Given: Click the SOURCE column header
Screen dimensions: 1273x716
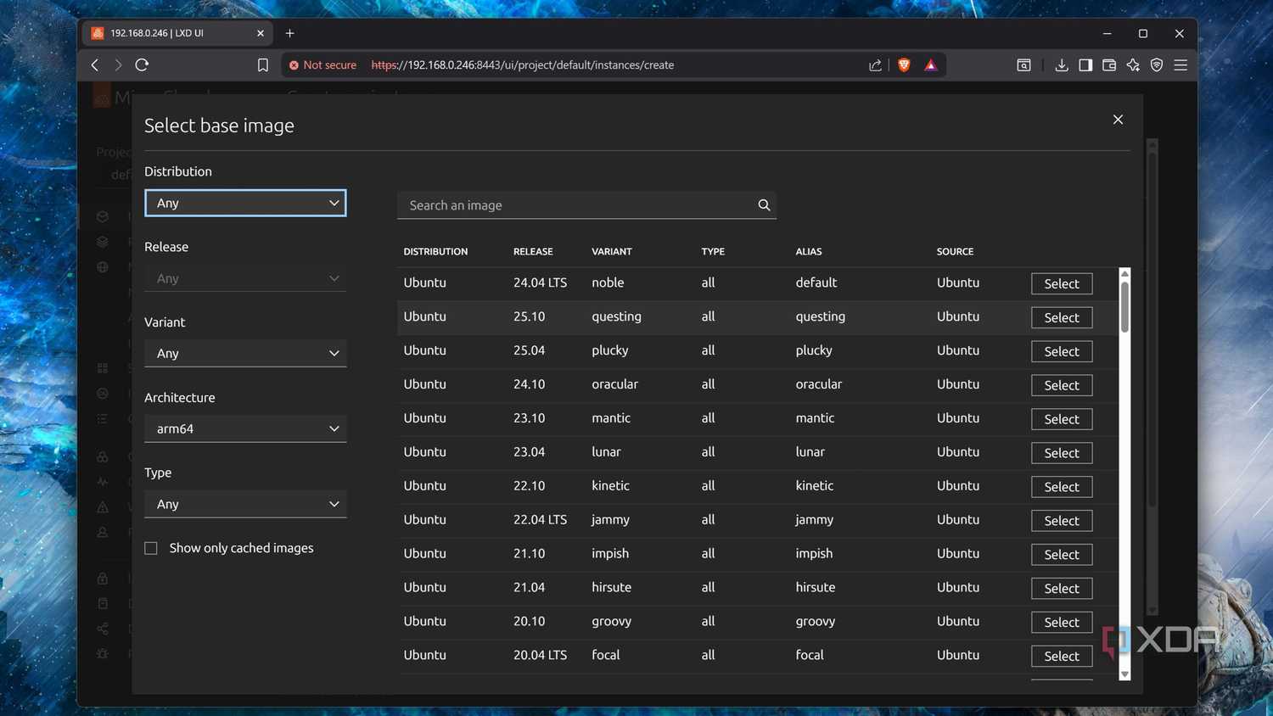Looking at the screenshot, I should (x=955, y=252).
